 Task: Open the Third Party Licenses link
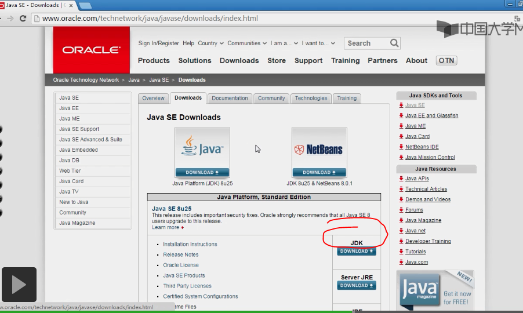tap(187, 286)
